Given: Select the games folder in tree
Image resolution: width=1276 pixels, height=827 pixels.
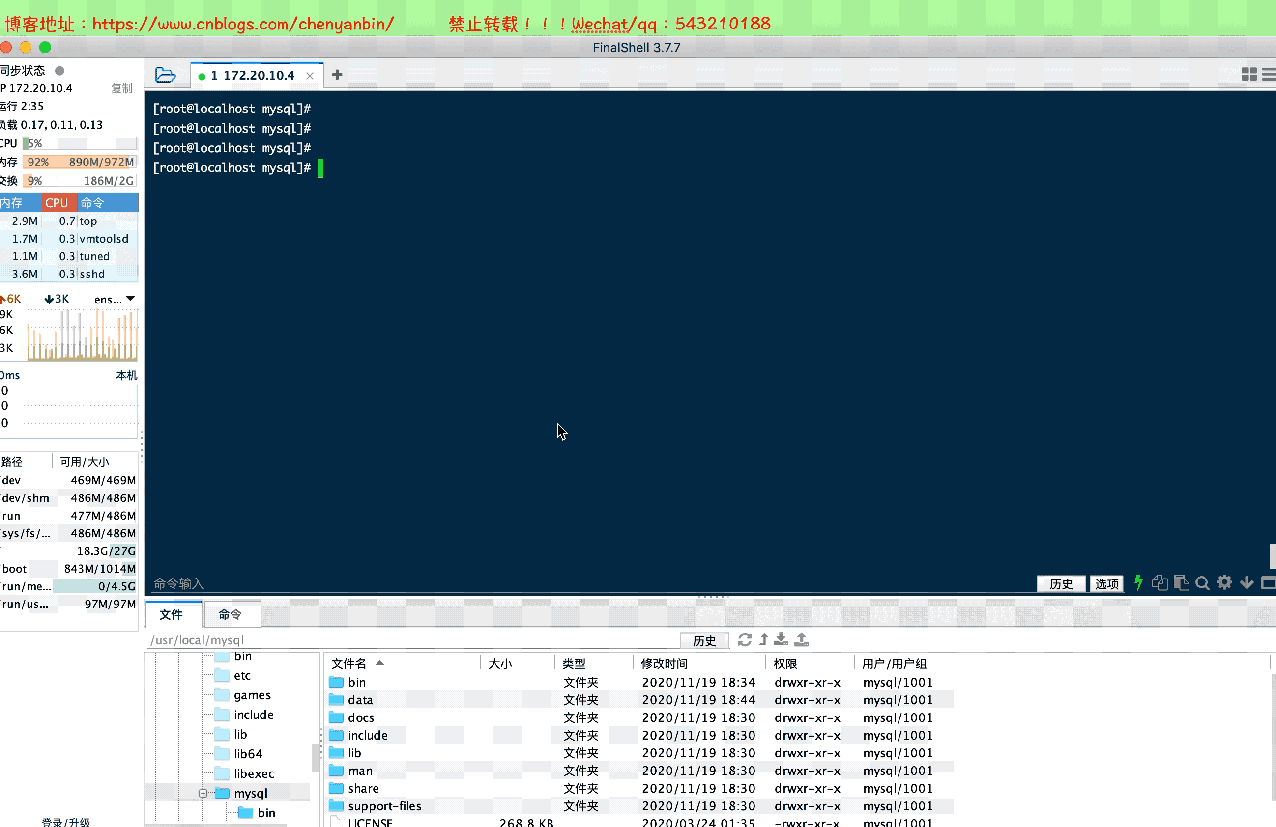Looking at the screenshot, I should (x=252, y=695).
